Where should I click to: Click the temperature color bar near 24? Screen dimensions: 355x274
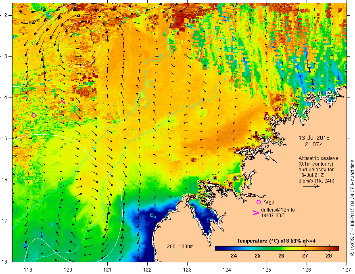(x=234, y=248)
